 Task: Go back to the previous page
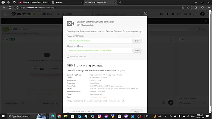4,7
